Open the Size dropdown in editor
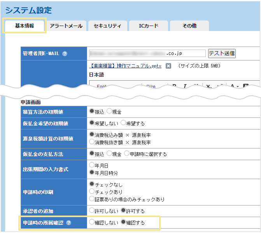Viewport: 261px width, 233px height. [151, 86]
